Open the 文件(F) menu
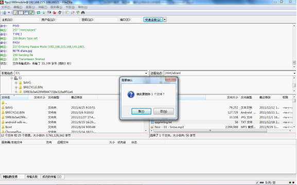 pyautogui.click(x=6, y=7)
